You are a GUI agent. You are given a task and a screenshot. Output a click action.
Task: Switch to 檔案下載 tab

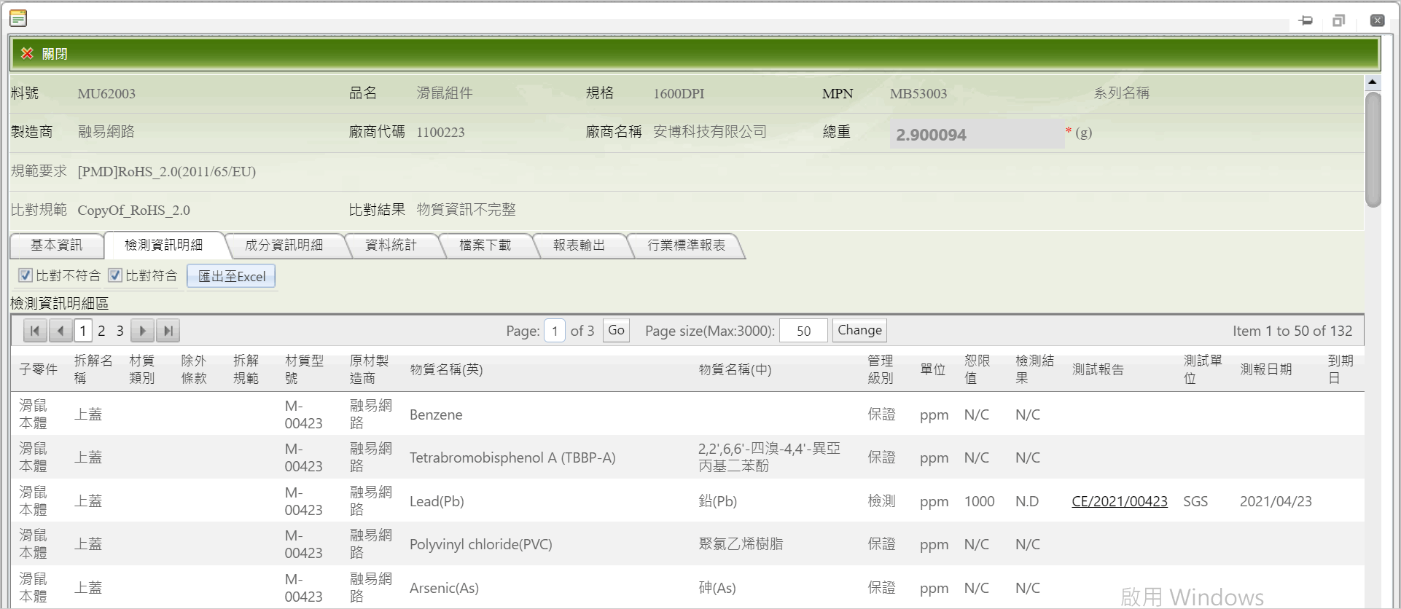click(485, 245)
